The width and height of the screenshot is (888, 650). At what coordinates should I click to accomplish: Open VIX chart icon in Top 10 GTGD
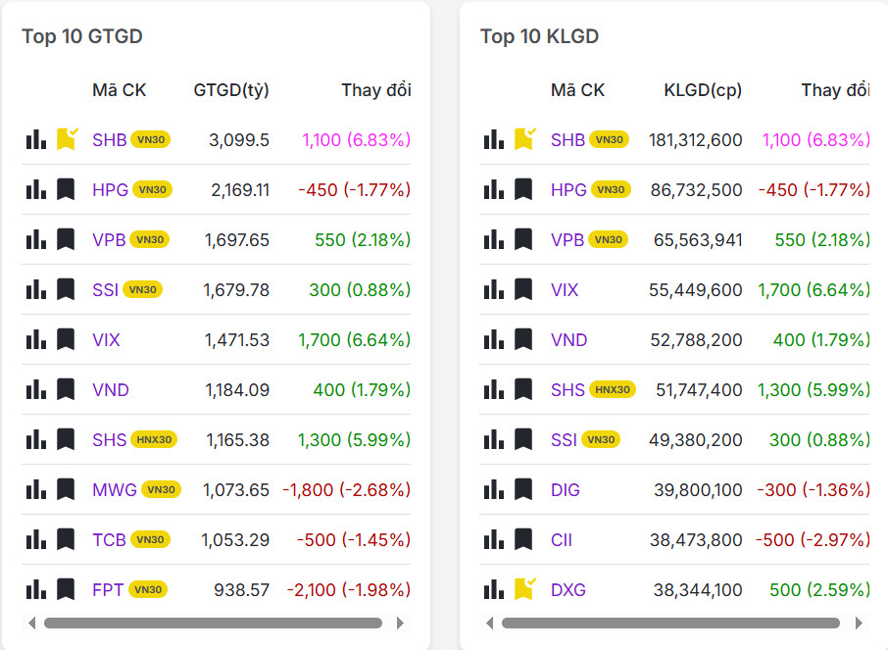36,339
